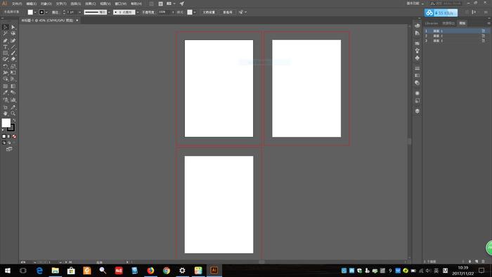Open the Symbols panel from dock

coord(417,58)
